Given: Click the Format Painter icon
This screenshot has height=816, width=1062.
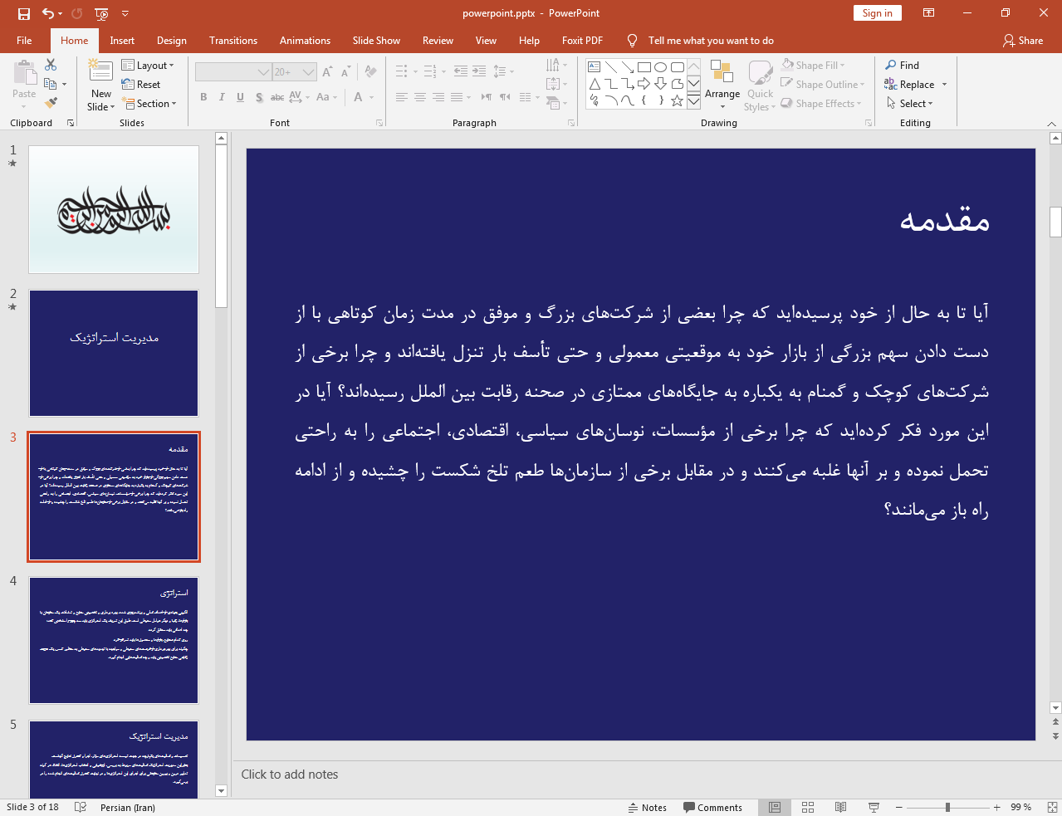Looking at the screenshot, I should point(51,103).
